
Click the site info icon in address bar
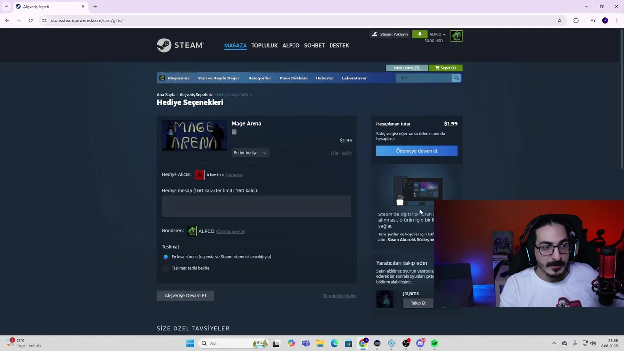pos(44,20)
